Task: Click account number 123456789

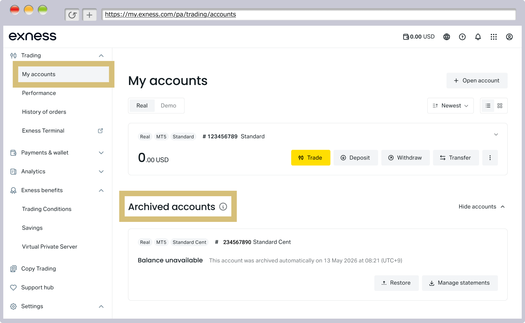Action: [x=220, y=136]
